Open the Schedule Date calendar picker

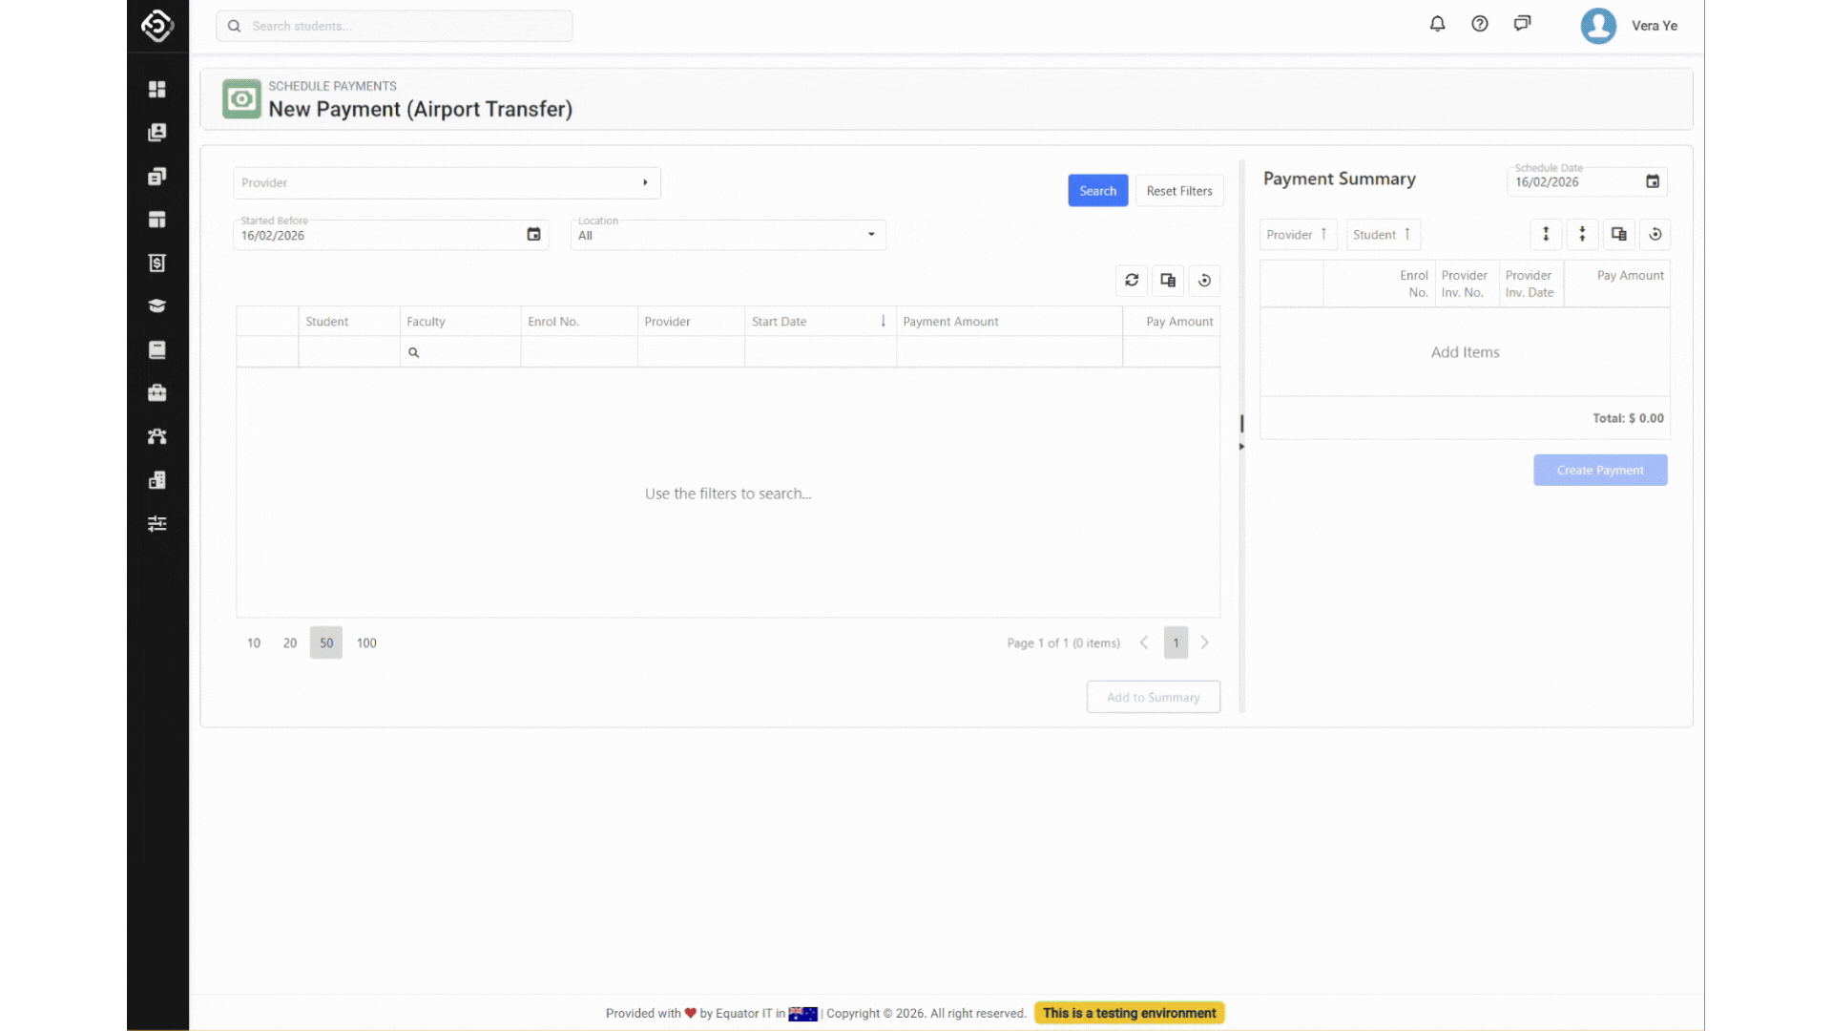coord(1653,182)
